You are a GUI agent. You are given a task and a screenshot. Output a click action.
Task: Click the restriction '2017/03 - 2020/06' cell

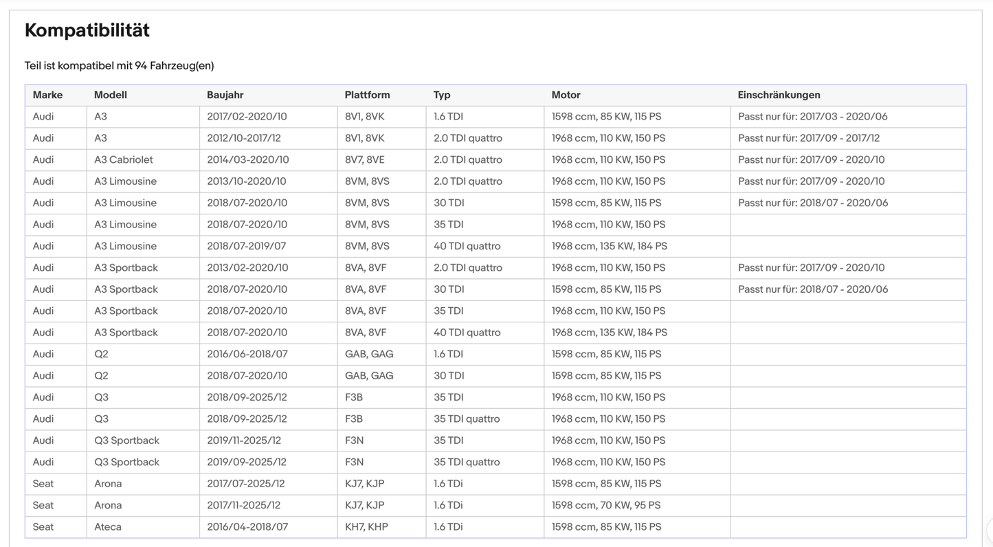click(x=848, y=117)
